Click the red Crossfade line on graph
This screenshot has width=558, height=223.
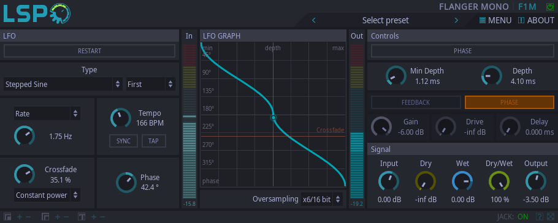(273, 136)
